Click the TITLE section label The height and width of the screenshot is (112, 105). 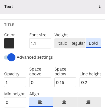pyautogui.click(x=9, y=25)
